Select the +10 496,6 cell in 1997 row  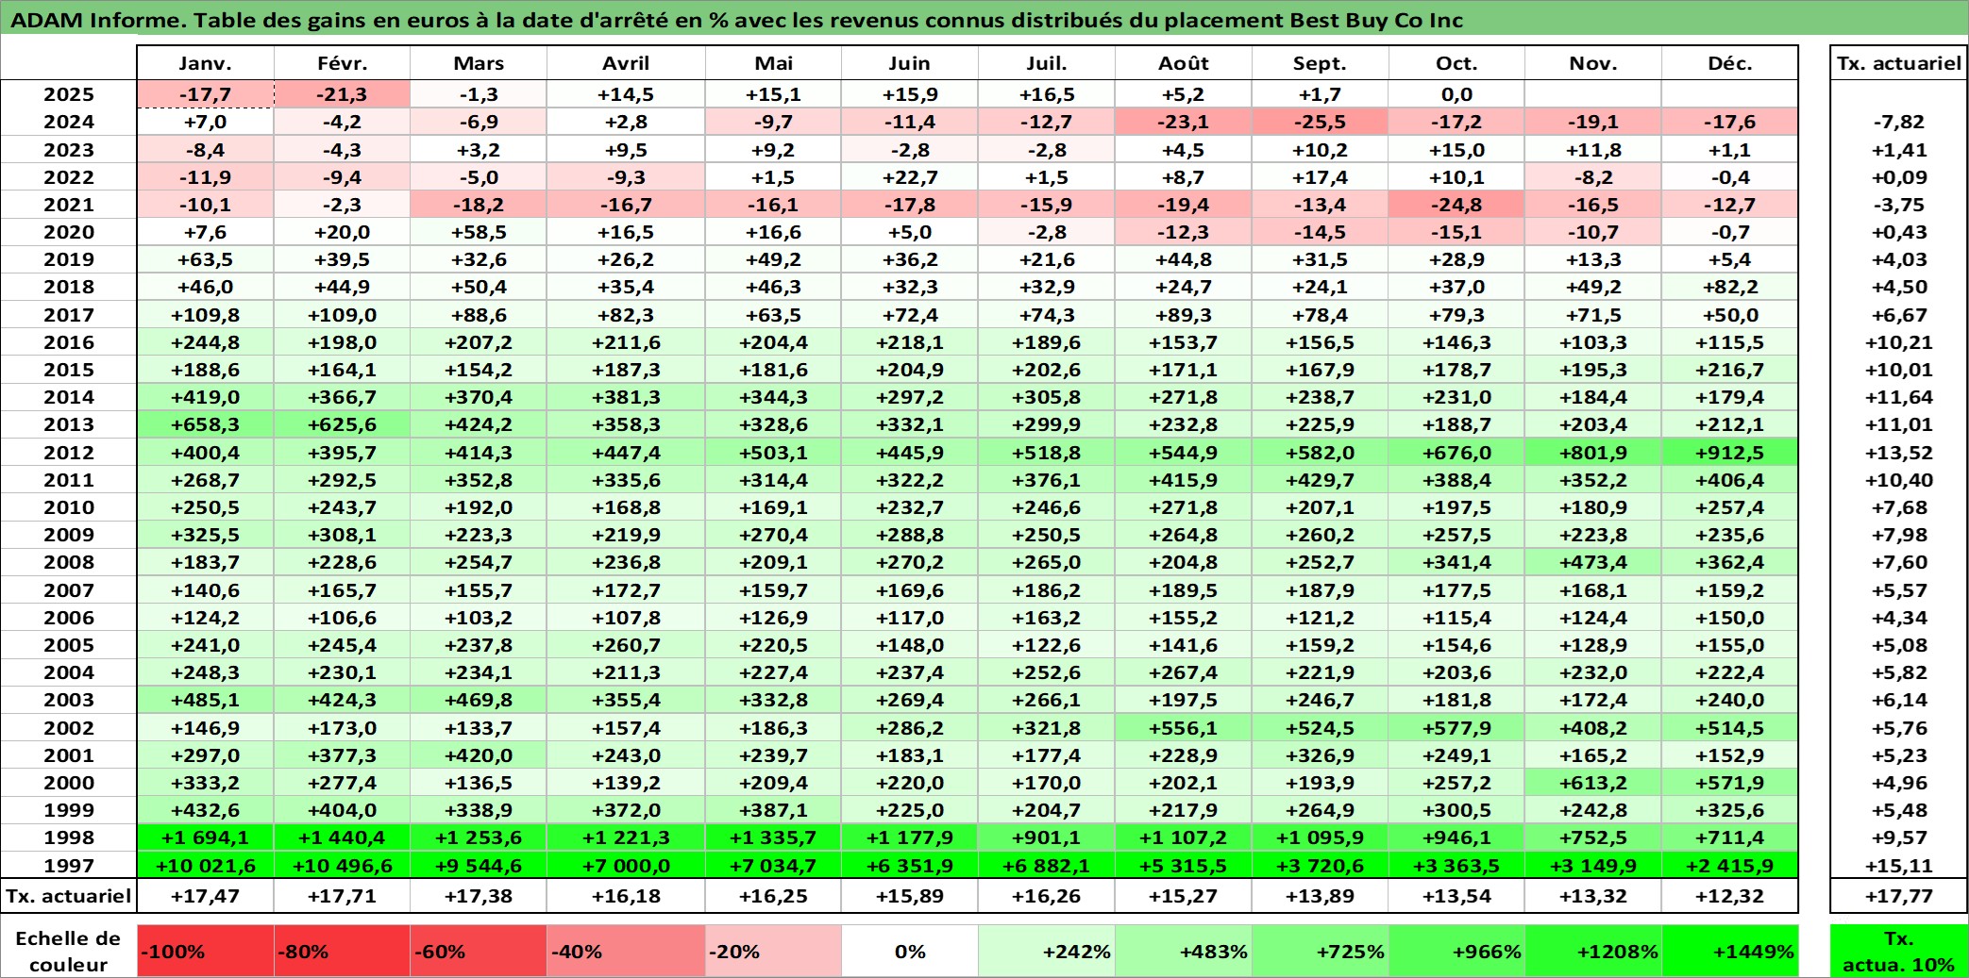[342, 865]
